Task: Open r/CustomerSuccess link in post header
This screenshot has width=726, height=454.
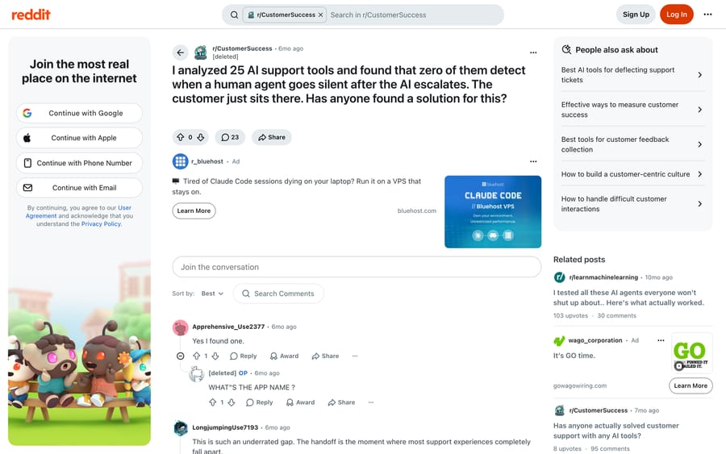Action: click(x=242, y=48)
